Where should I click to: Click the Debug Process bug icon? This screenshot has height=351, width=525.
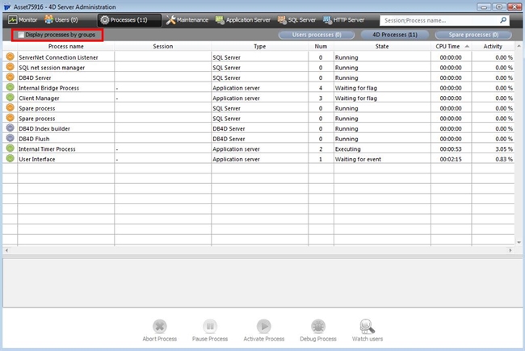317,326
